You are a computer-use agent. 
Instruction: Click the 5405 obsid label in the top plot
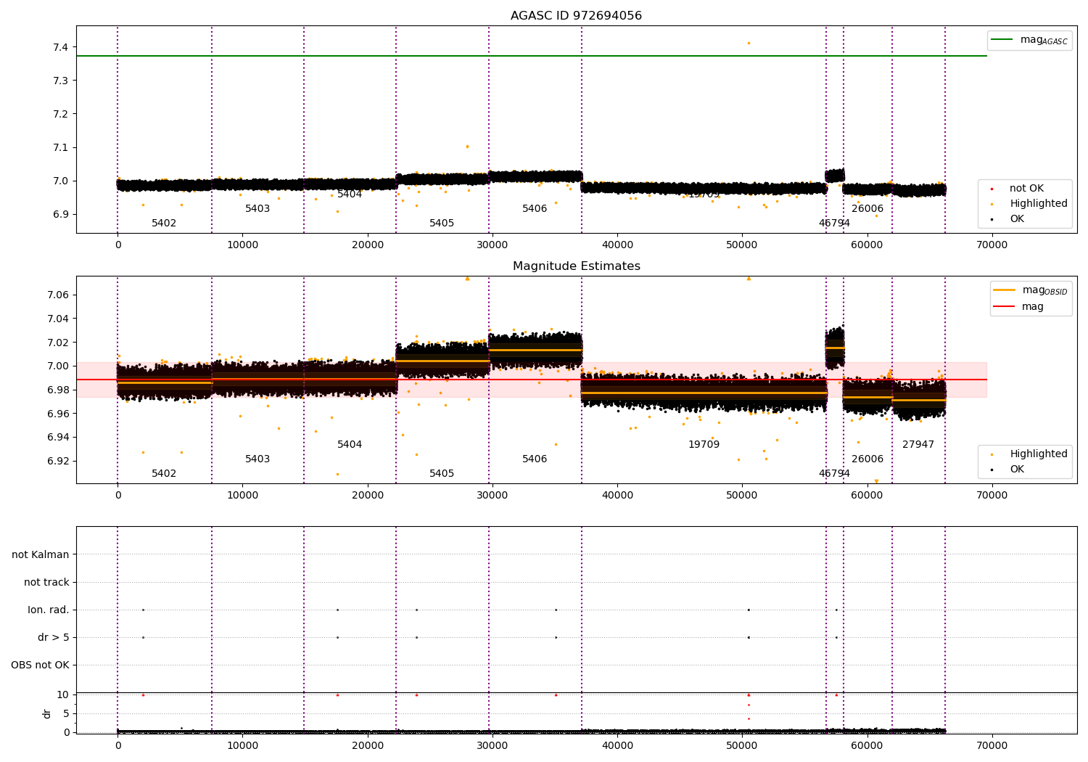(x=442, y=223)
